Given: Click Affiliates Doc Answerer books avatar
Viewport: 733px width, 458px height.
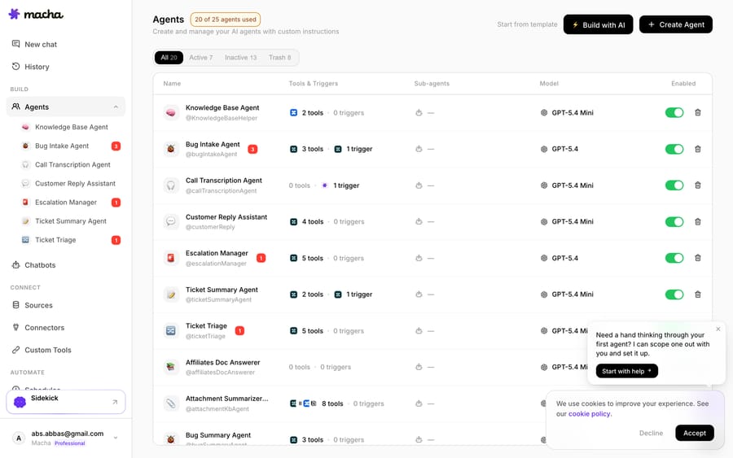Looking at the screenshot, I should [171, 367].
